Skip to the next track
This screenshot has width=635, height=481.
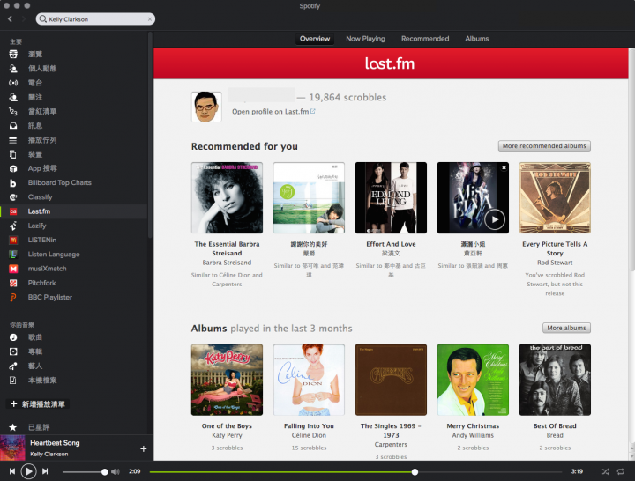coord(45,471)
